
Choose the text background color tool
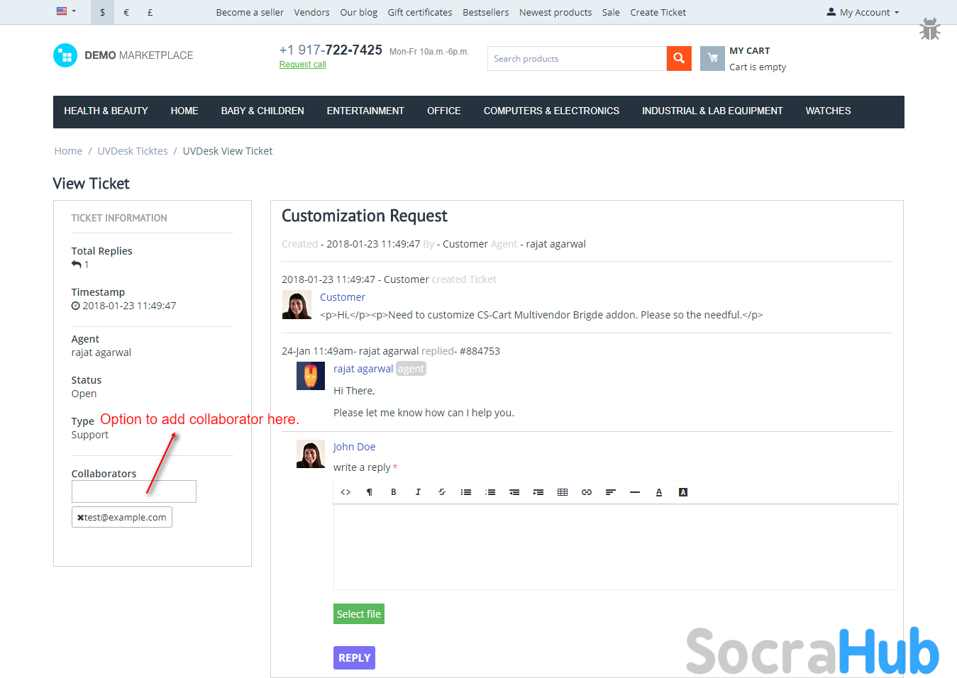tap(683, 492)
